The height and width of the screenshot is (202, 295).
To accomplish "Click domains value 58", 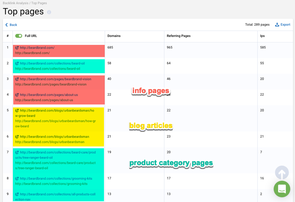I will pos(109,63).
